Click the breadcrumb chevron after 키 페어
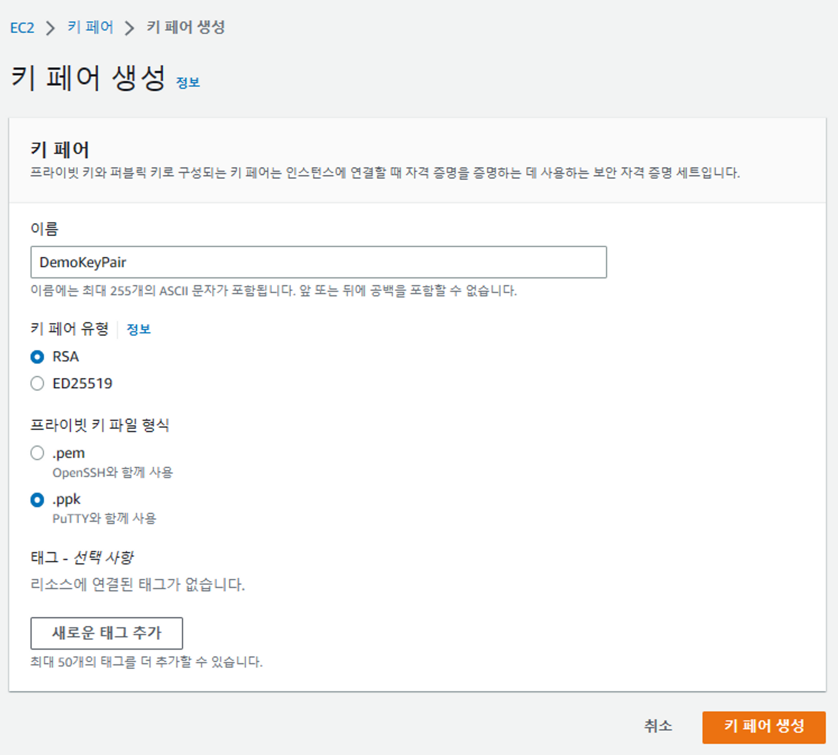 coord(130,28)
